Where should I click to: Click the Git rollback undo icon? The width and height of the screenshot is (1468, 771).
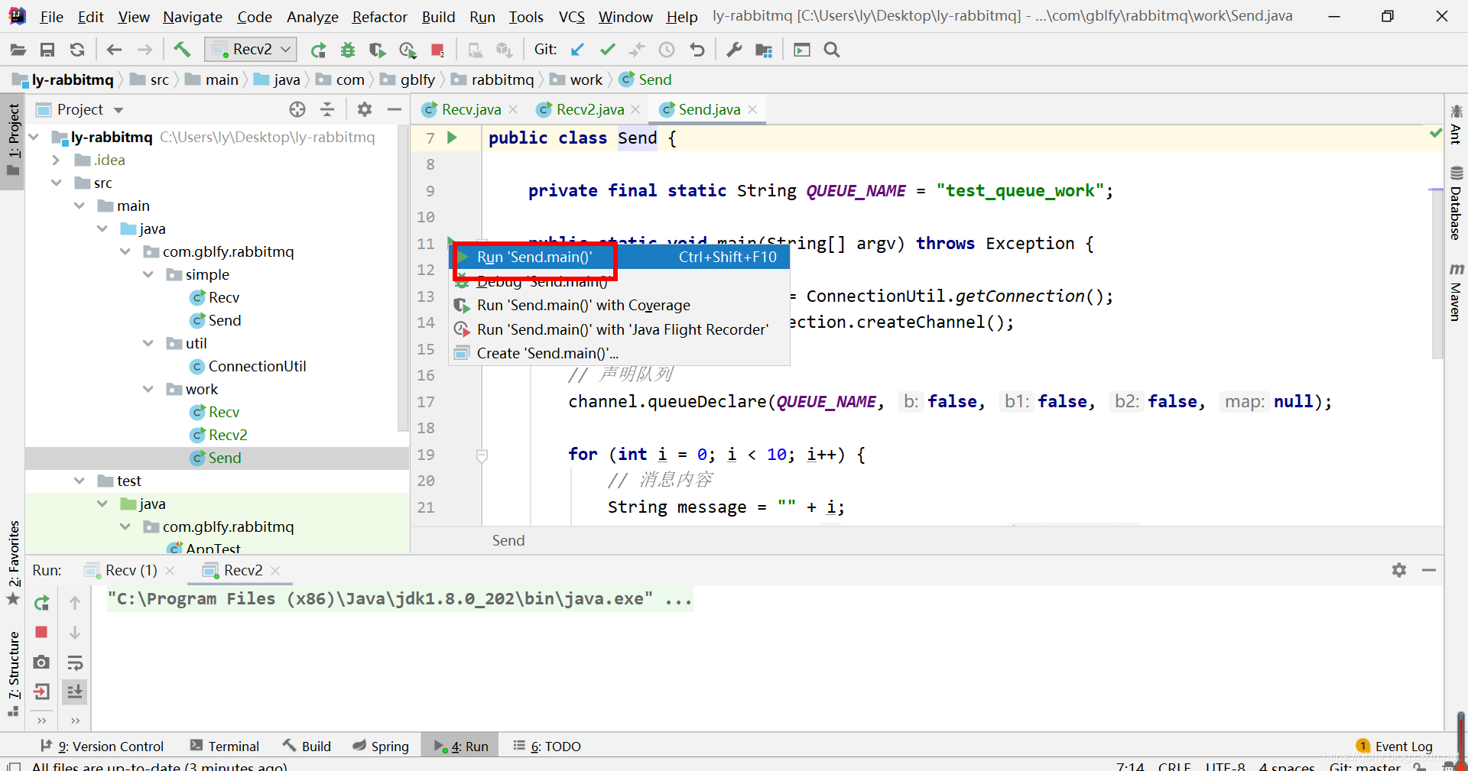click(697, 50)
